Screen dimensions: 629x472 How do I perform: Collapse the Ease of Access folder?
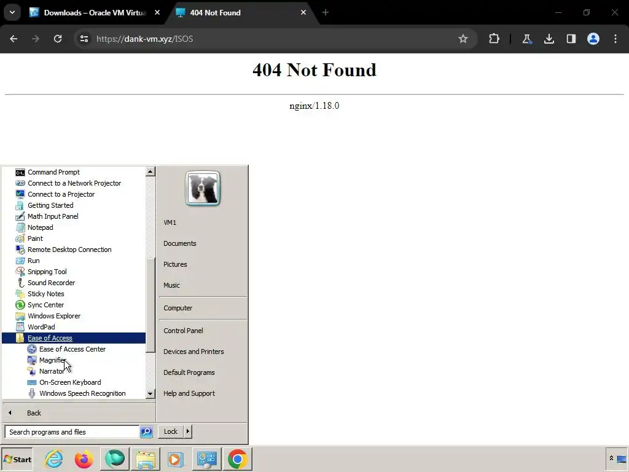point(74,338)
